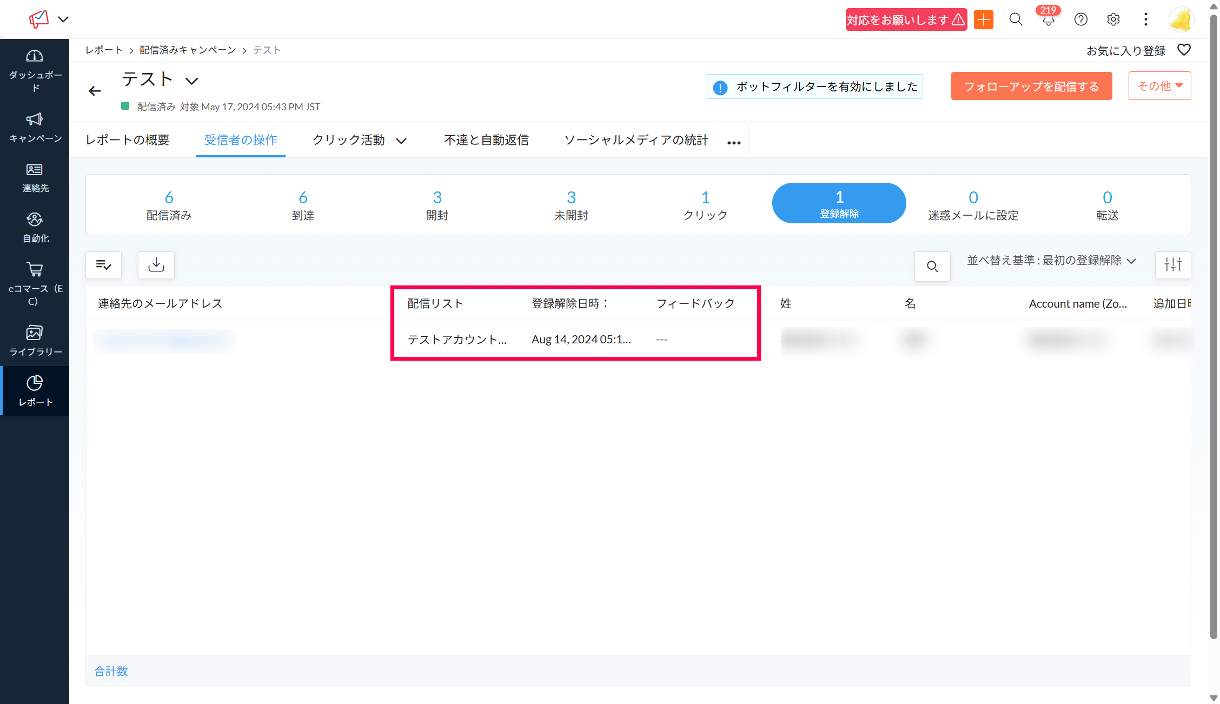Toggle the favorite heart icon
This screenshot has width=1220, height=704.
[x=1184, y=50]
